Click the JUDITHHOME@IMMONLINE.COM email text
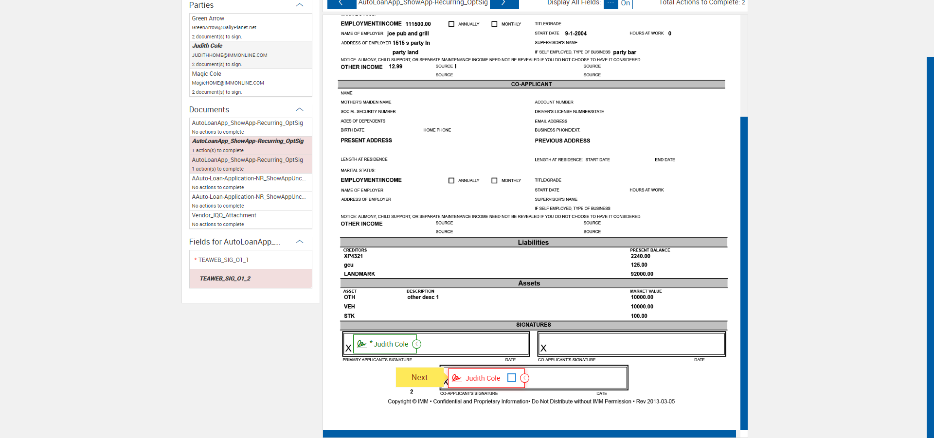 click(x=230, y=55)
